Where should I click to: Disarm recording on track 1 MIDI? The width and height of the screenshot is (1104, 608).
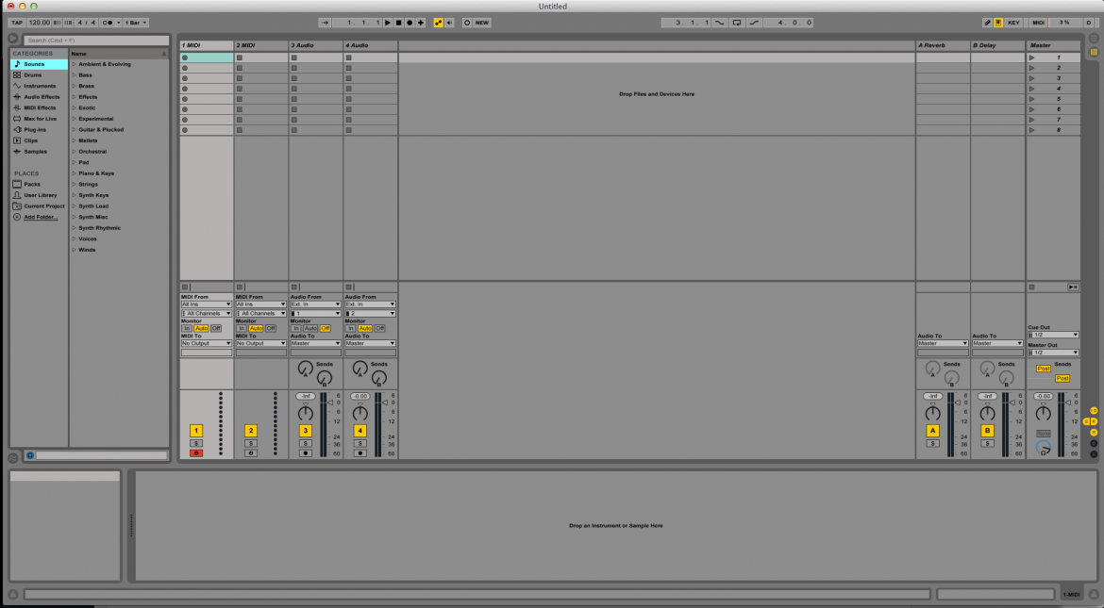pyautogui.click(x=195, y=452)
